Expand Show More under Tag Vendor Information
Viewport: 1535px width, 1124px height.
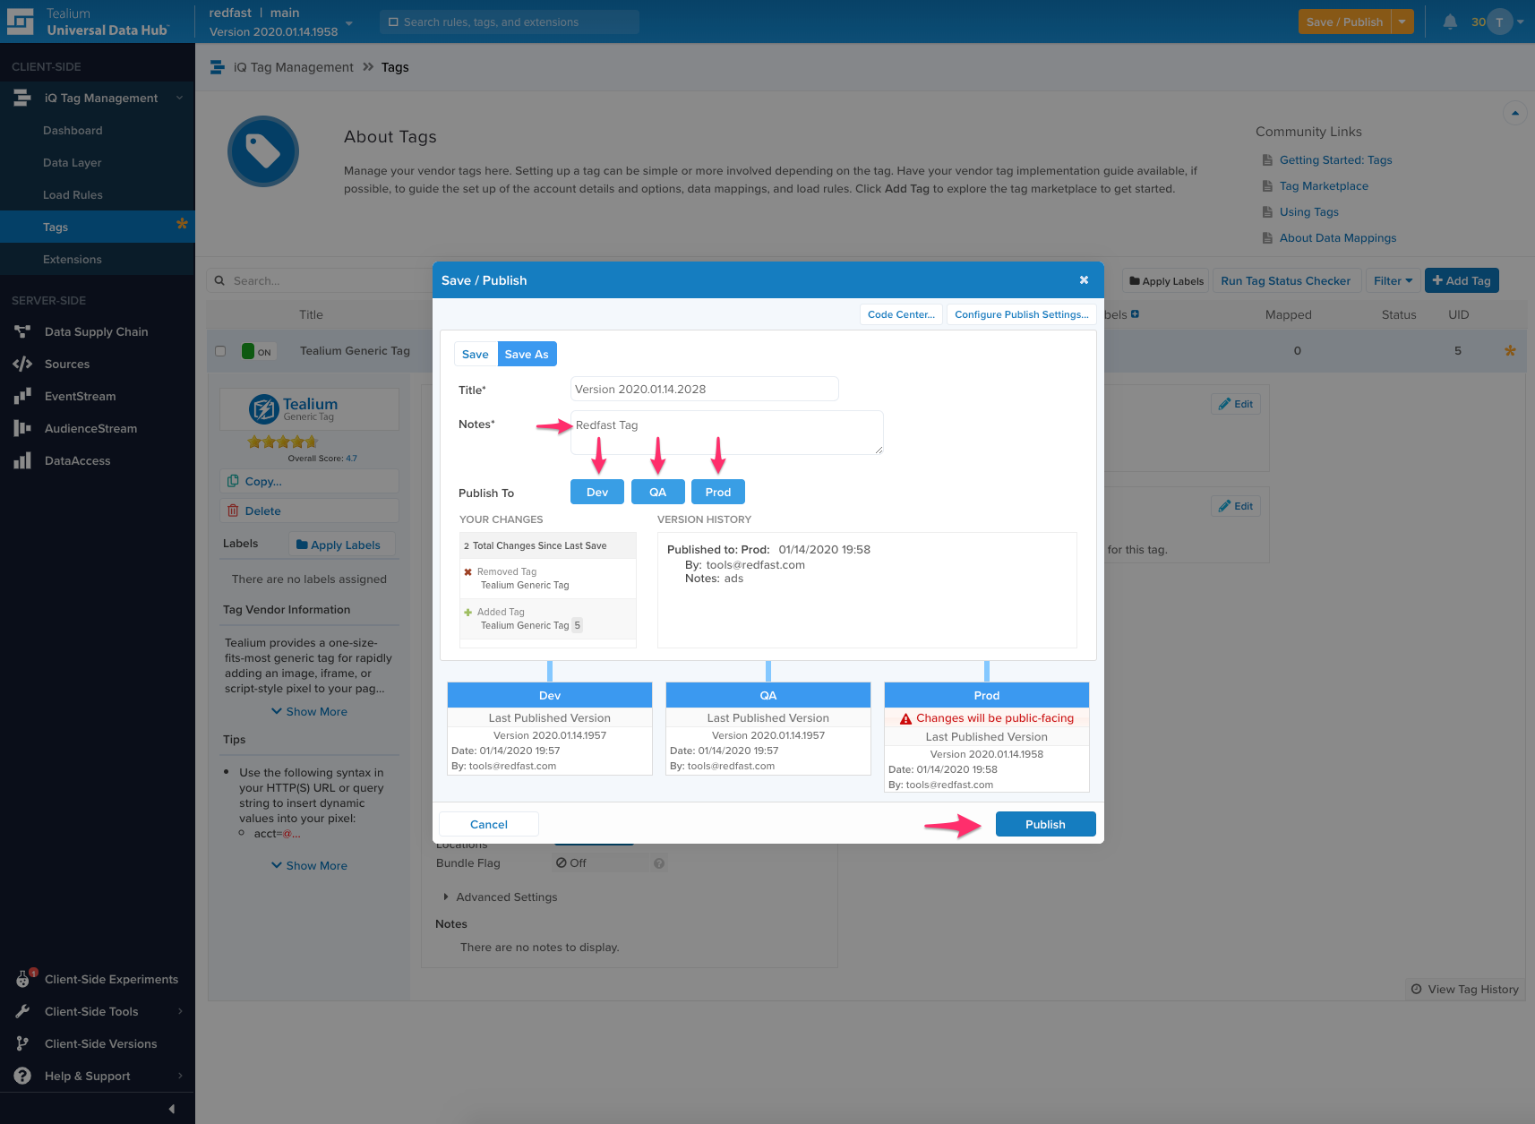pyautogui.click(x=309, y=711)
